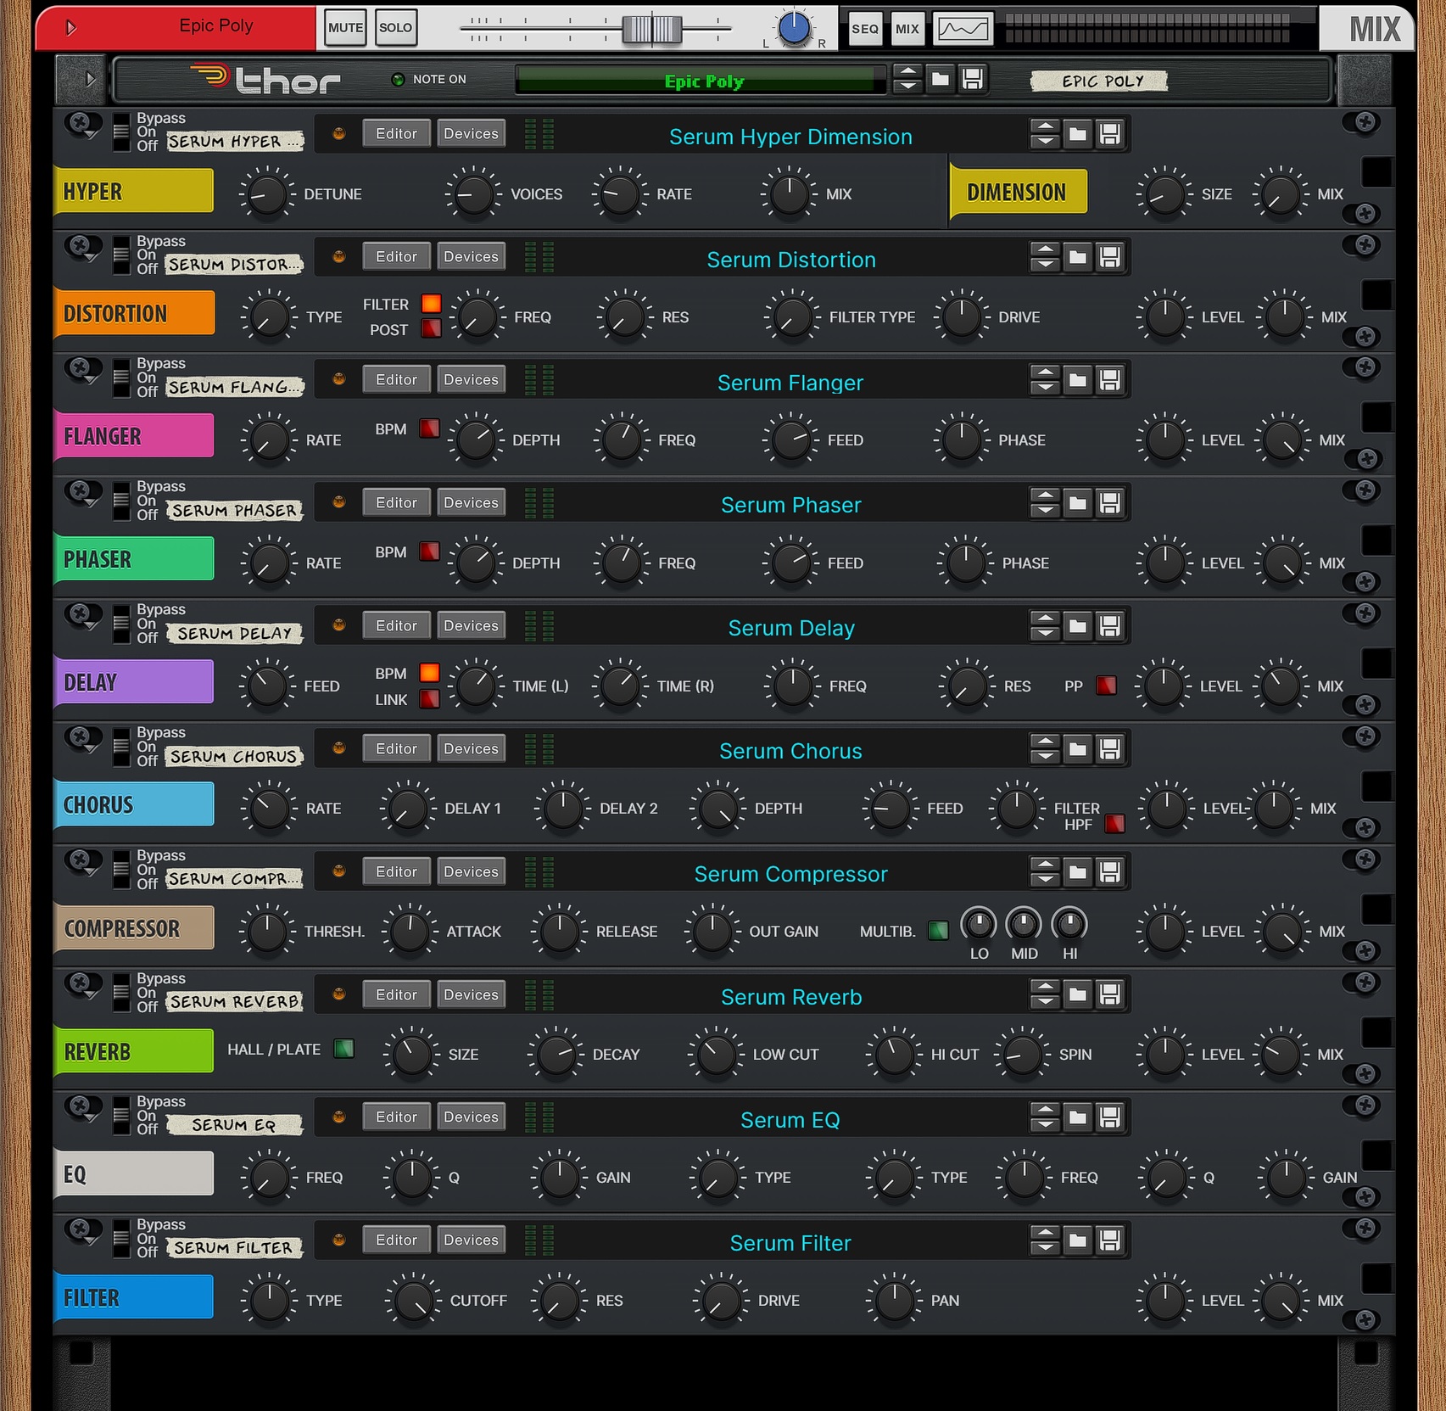This screenshot has height=1411, width=1446.
Task: Click the Filter CUTOFF knob
Action: coord(414,1301)
